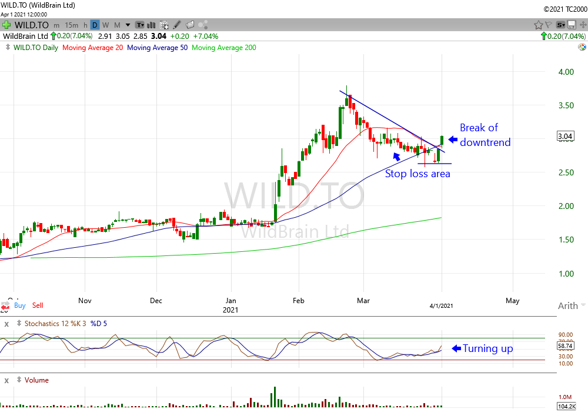Switch to the 1-minute 'm' timeframe
588x412 pixels.
56,25
